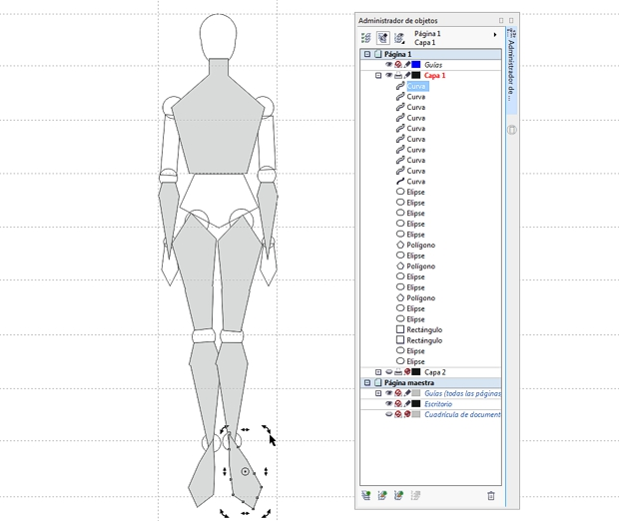Toggle eye visibility of Guías layer
The height and width of the screenshot is (521, 619).
pyautogui.click(x=388, y=64)
